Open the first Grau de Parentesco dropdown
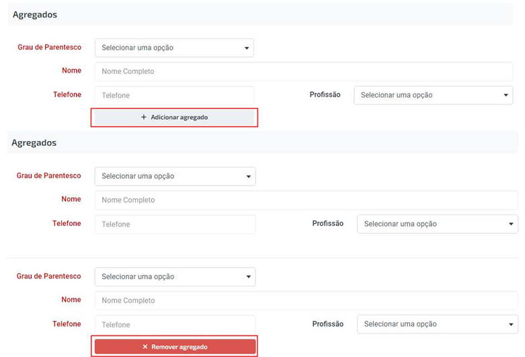The width and height of the screenshot is (525, 357). pyautogui.click(x=174, y=48)
